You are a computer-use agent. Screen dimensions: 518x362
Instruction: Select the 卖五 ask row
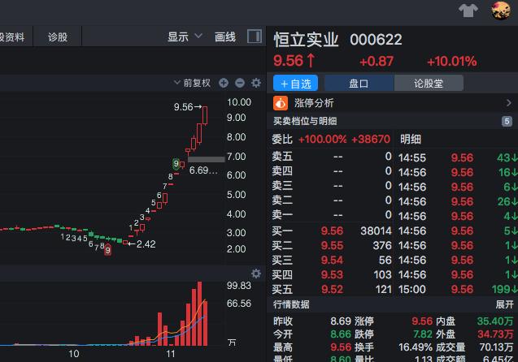coord(332,157)
